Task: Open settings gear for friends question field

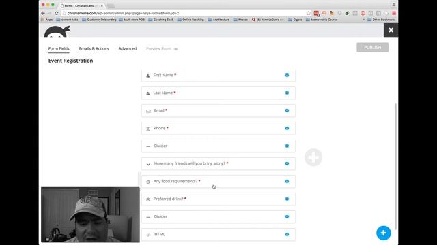Action: 287,163
